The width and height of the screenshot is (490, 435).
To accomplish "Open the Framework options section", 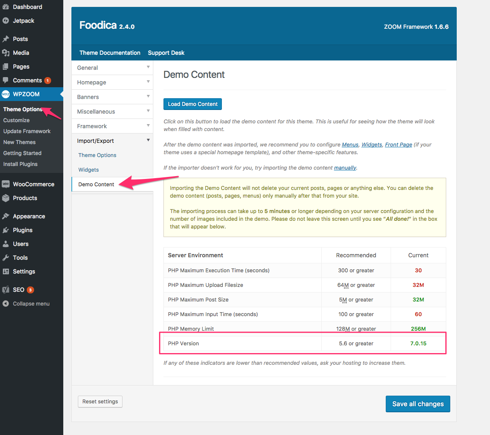I will 112,126.
